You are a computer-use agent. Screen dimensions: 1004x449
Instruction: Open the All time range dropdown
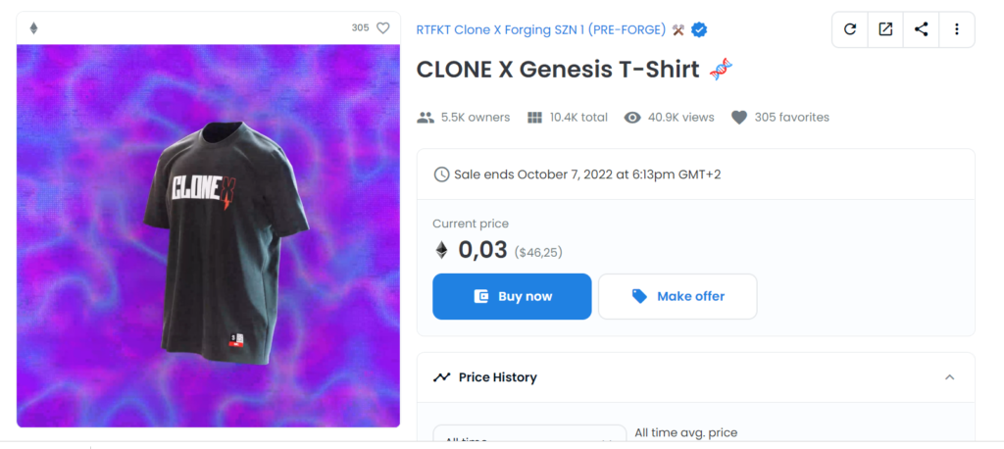tap(529, 439)
